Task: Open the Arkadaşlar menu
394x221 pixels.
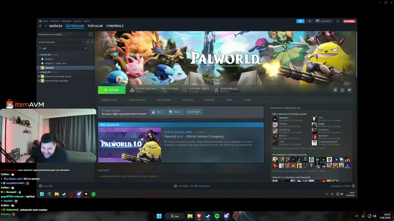Action: coord(66,21)
